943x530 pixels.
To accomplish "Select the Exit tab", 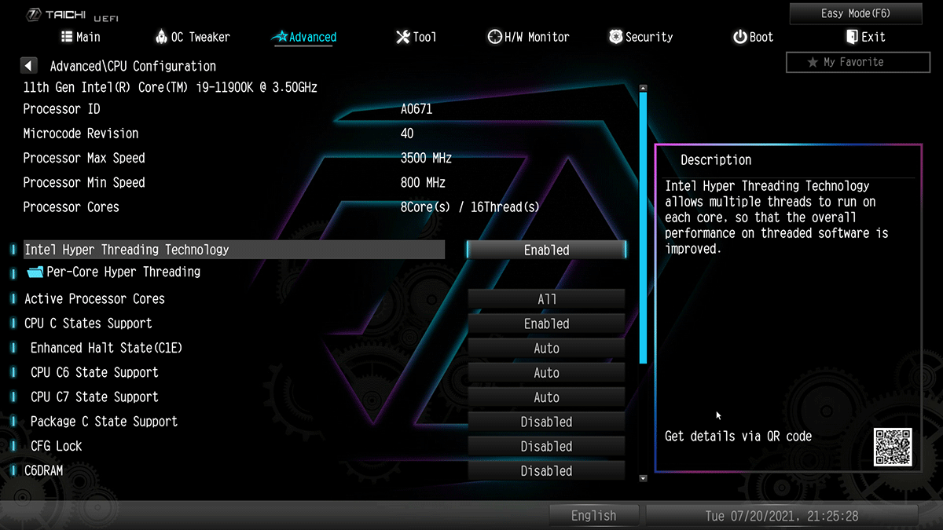I will tap(865, 37).
